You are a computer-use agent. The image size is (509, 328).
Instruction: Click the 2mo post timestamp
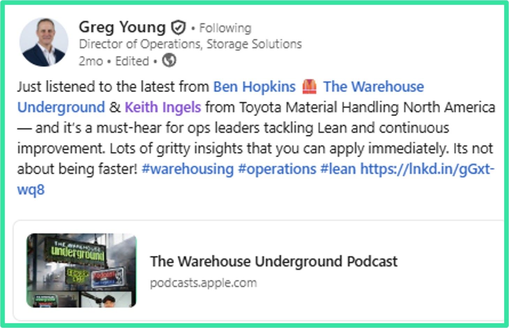pyautogui.click(x=91, y=61)
